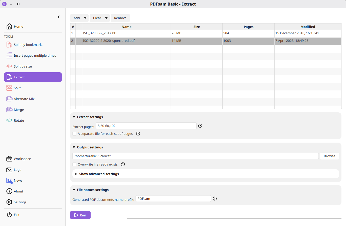Click the Alternate Mix icon
The height and width of the screenshot is (226, 346).
pos(9,99)
